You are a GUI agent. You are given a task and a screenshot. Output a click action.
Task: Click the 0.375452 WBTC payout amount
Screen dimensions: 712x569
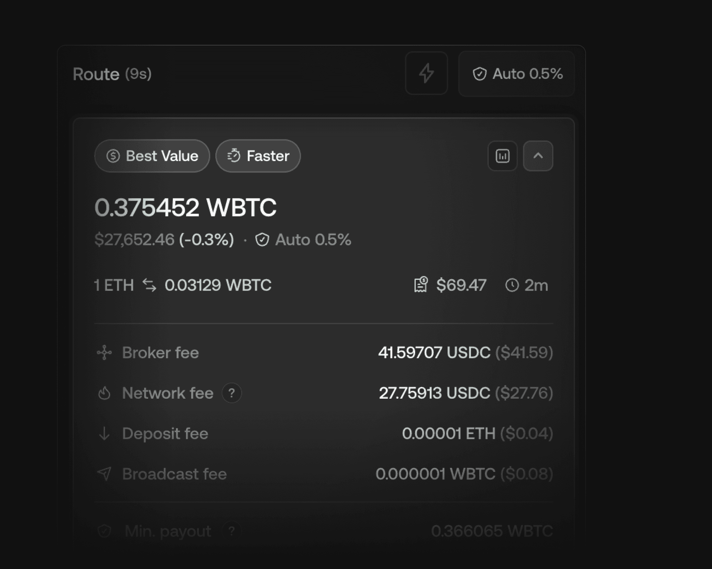185,207
